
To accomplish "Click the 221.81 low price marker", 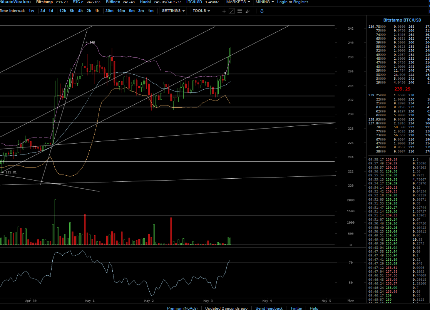I will click(x=9, y=172).
